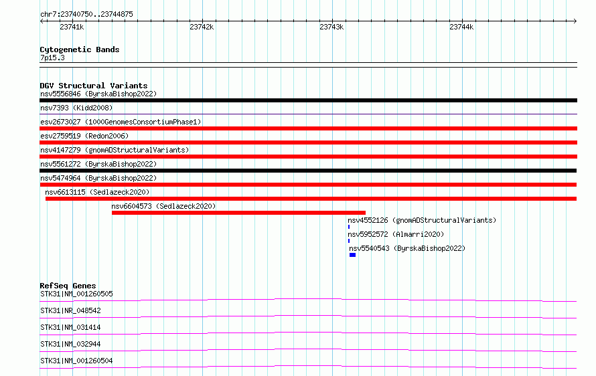Click the red bar of nsv4147279

pos(308,157)
